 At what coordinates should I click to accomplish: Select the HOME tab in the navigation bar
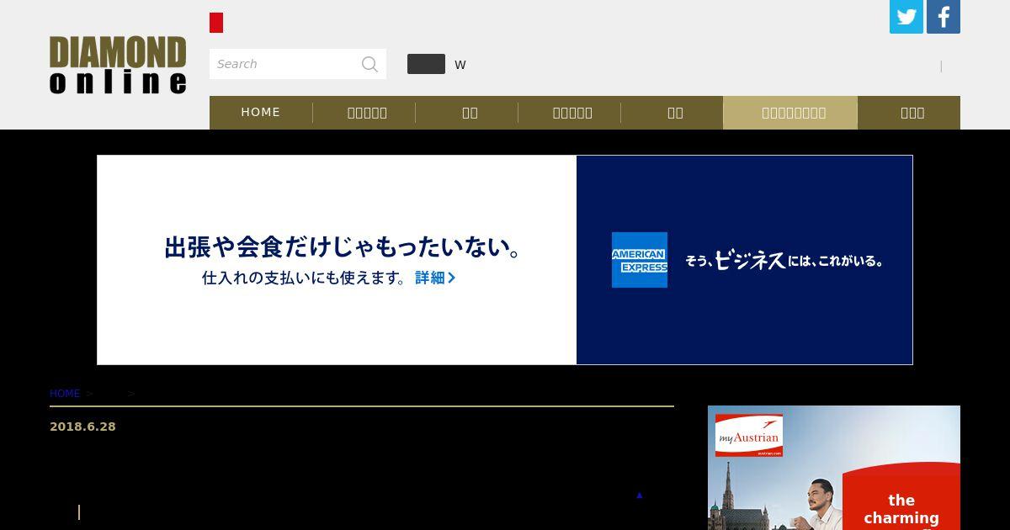pos(261,112)
